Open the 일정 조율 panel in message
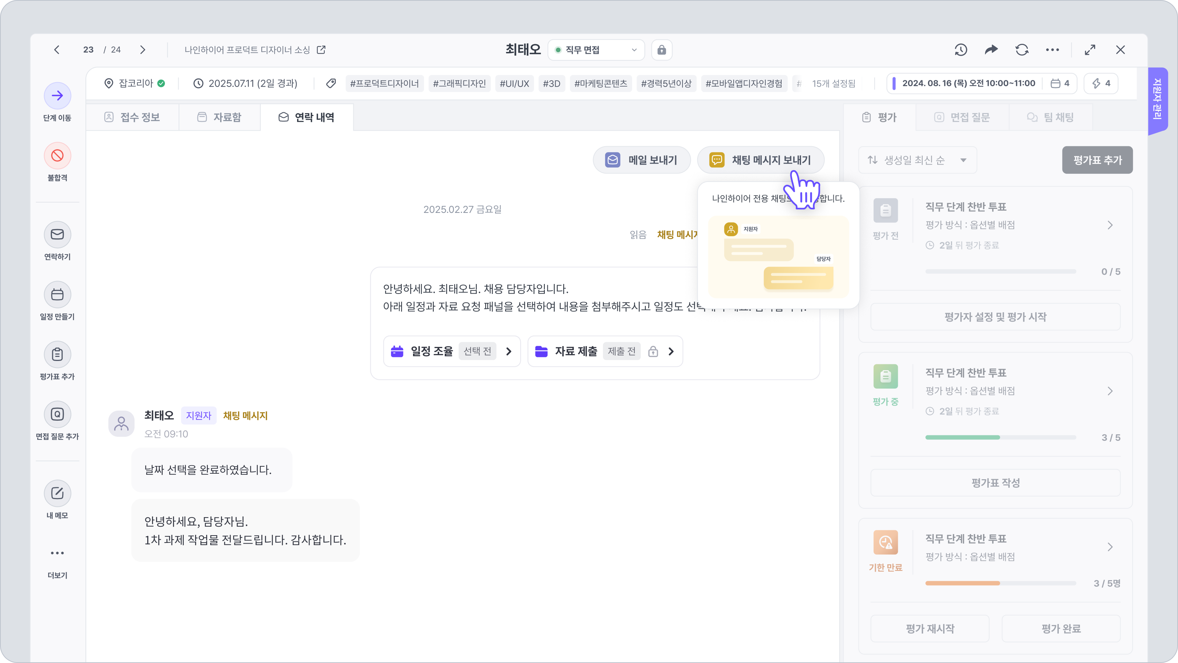This screenshot has width=1178, height=663. [451, 351]
